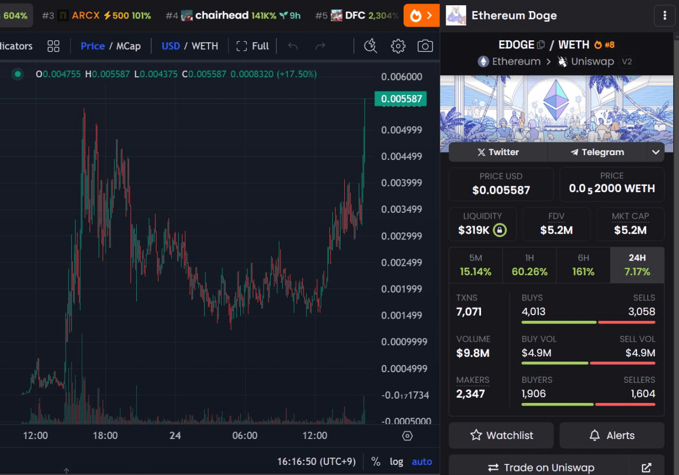Click Trade on Uniswap button
Screen dimensions: 679x475
pyautogui.click(x=540, y=467)
